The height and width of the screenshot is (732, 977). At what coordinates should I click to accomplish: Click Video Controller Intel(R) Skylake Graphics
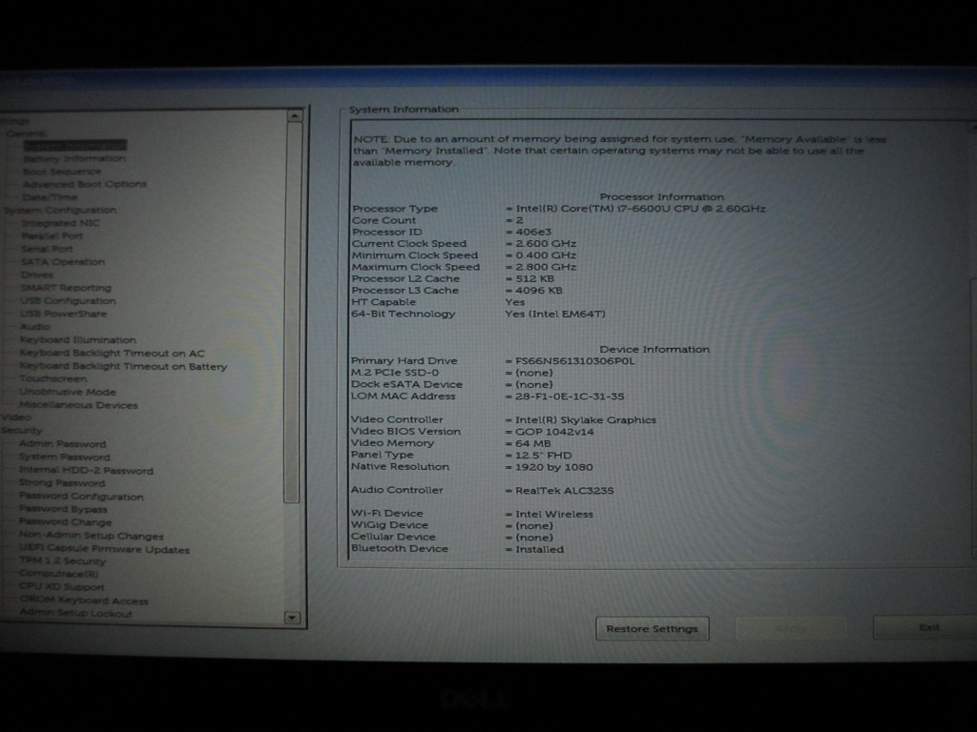pos(586,420)
